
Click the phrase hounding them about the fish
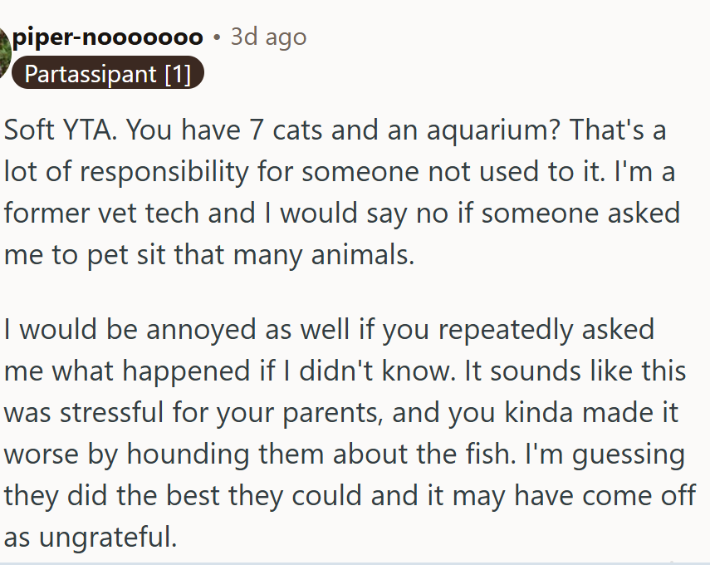click(x=321, y=454)
